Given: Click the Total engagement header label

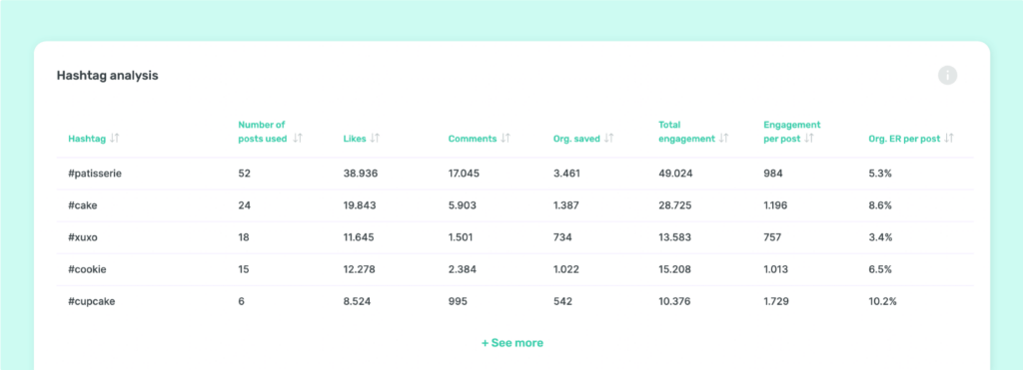Looking at the screenshot, I should tap(687, 132).
